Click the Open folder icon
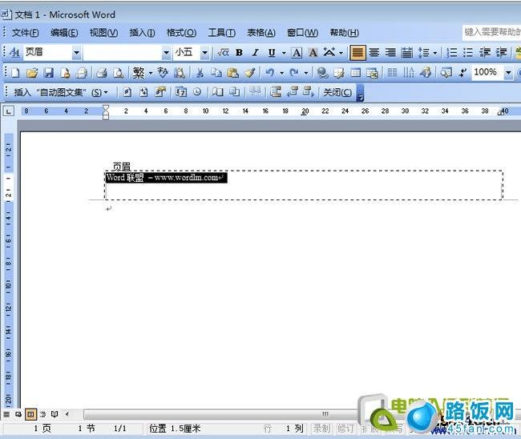The image size is (521, 439). (x=32, y=73)
